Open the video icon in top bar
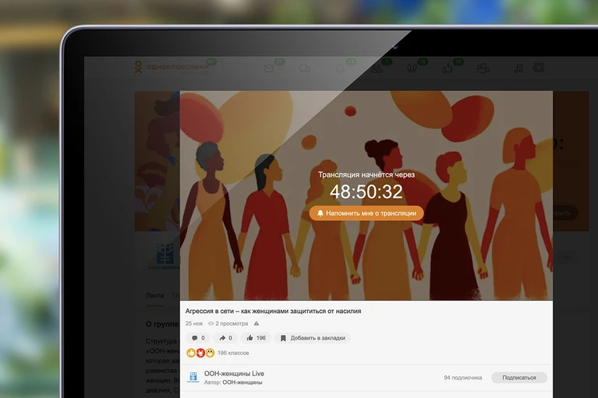Screen dimensions: 598x398 [539, 68]
